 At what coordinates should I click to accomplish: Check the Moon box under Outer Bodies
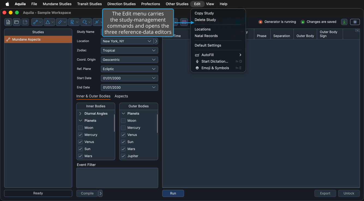pos(123,121)
